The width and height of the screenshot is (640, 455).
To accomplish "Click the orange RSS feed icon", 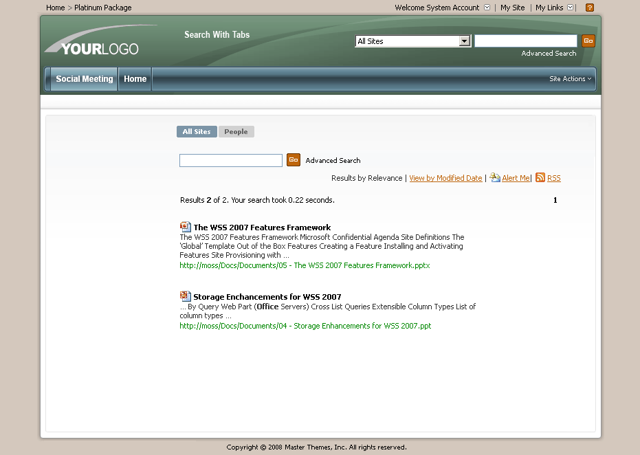I will (x=540, y=178).
